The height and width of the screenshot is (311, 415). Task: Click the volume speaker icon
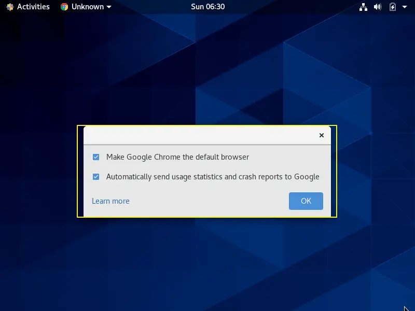(378, 7)
